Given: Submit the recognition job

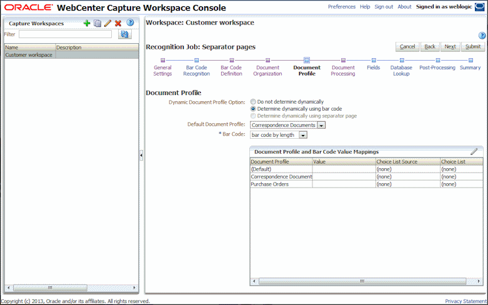Looking at the screenshot, I should [x=473, y=47].
